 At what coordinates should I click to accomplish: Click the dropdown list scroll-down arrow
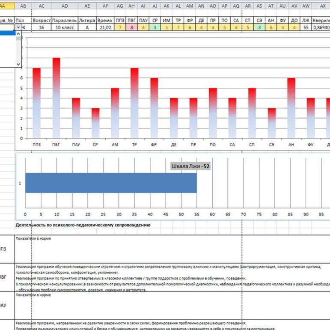pyautogui.click(x=18, y=64)
